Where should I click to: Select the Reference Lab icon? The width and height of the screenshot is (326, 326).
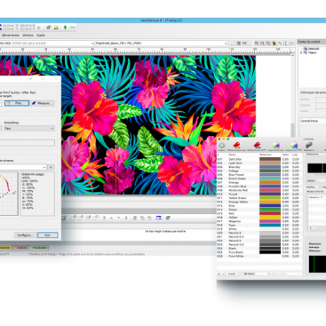[236, 146]
